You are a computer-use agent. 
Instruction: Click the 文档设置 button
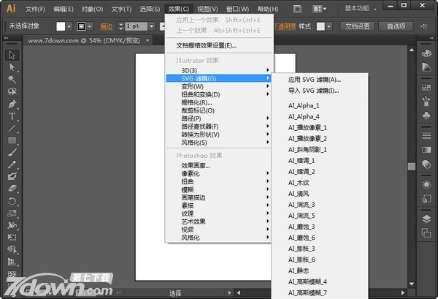[x=358, y=26]
